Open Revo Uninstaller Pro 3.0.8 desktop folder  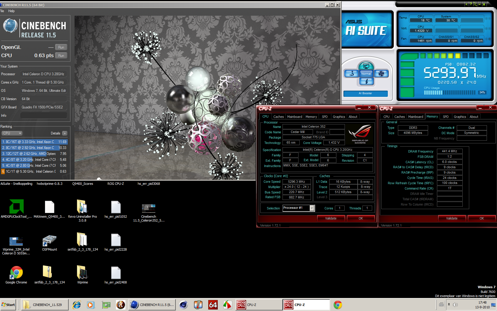82,211
